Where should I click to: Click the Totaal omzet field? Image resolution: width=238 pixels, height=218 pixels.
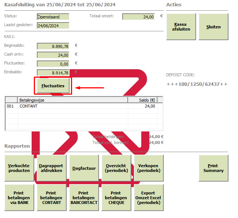click(x=138, y=17)
